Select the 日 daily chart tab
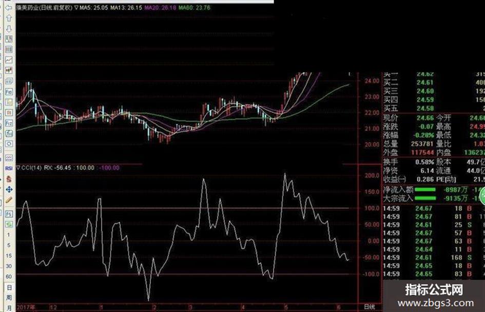This screenshot has height=312, width=485. click(9, 287)
